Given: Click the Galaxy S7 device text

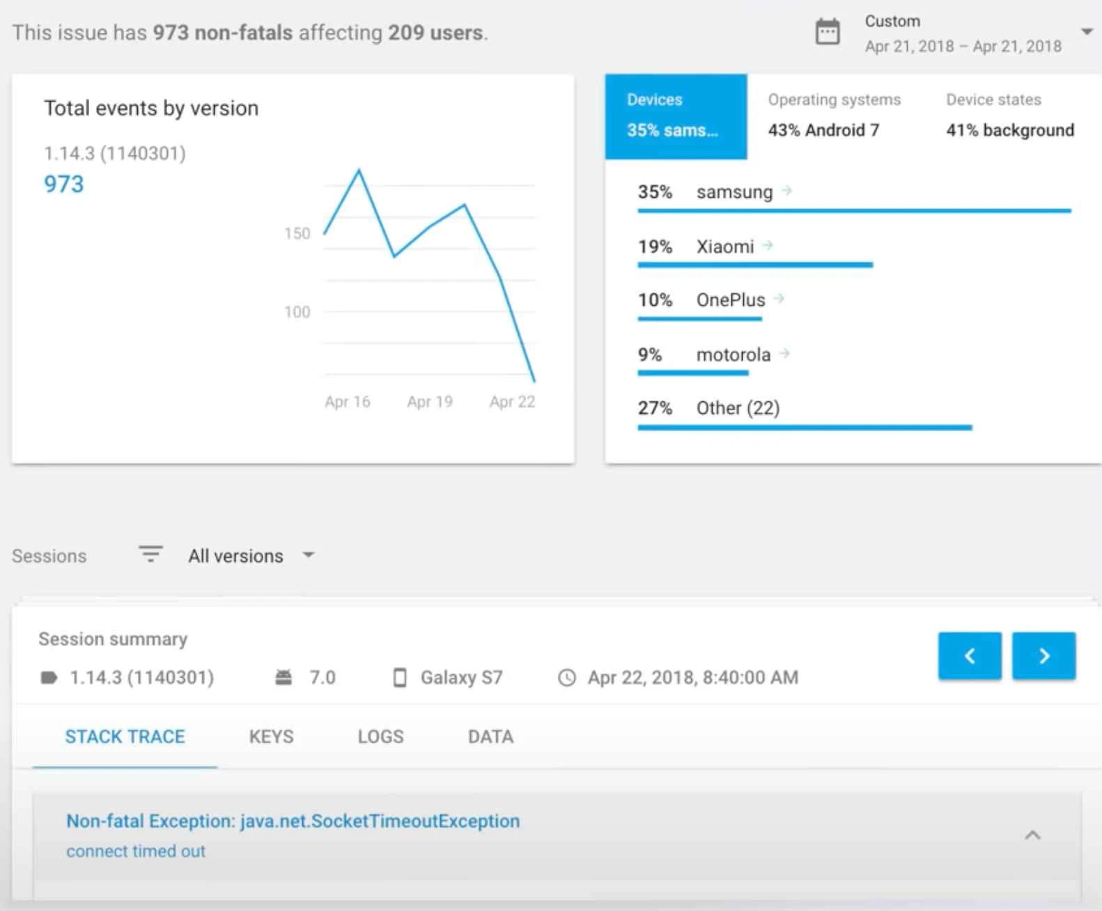Looking at the screenshot, I should 461,678.
